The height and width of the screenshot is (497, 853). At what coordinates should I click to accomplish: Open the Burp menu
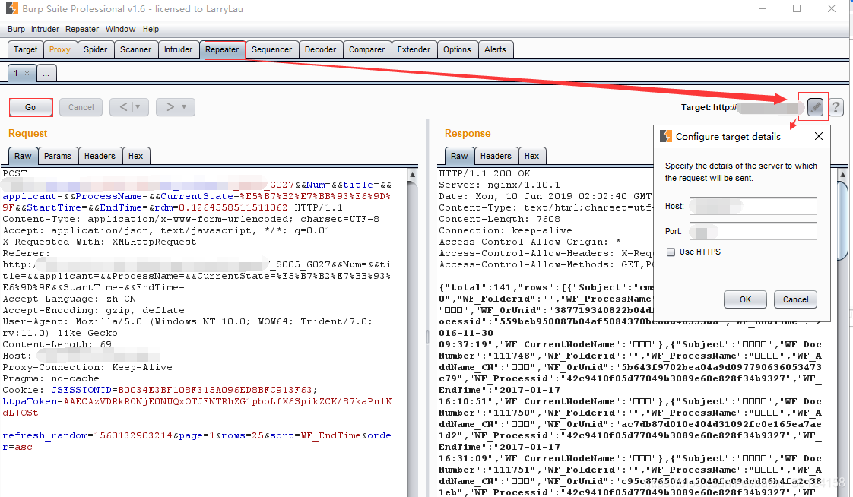coord(16,30)
